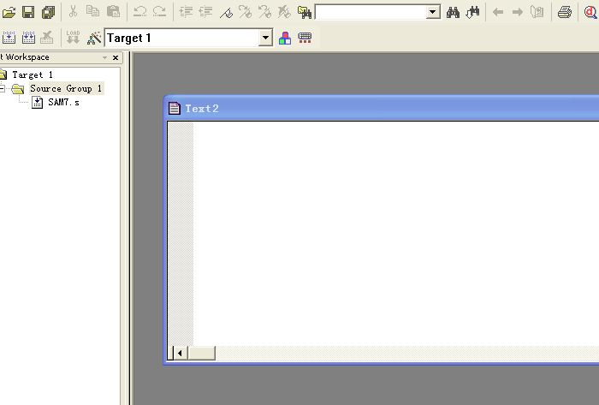Open the multi-project manager icon

pyautogui.click(x=305, y=38)
